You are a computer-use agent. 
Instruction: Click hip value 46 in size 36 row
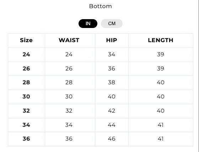112,139
